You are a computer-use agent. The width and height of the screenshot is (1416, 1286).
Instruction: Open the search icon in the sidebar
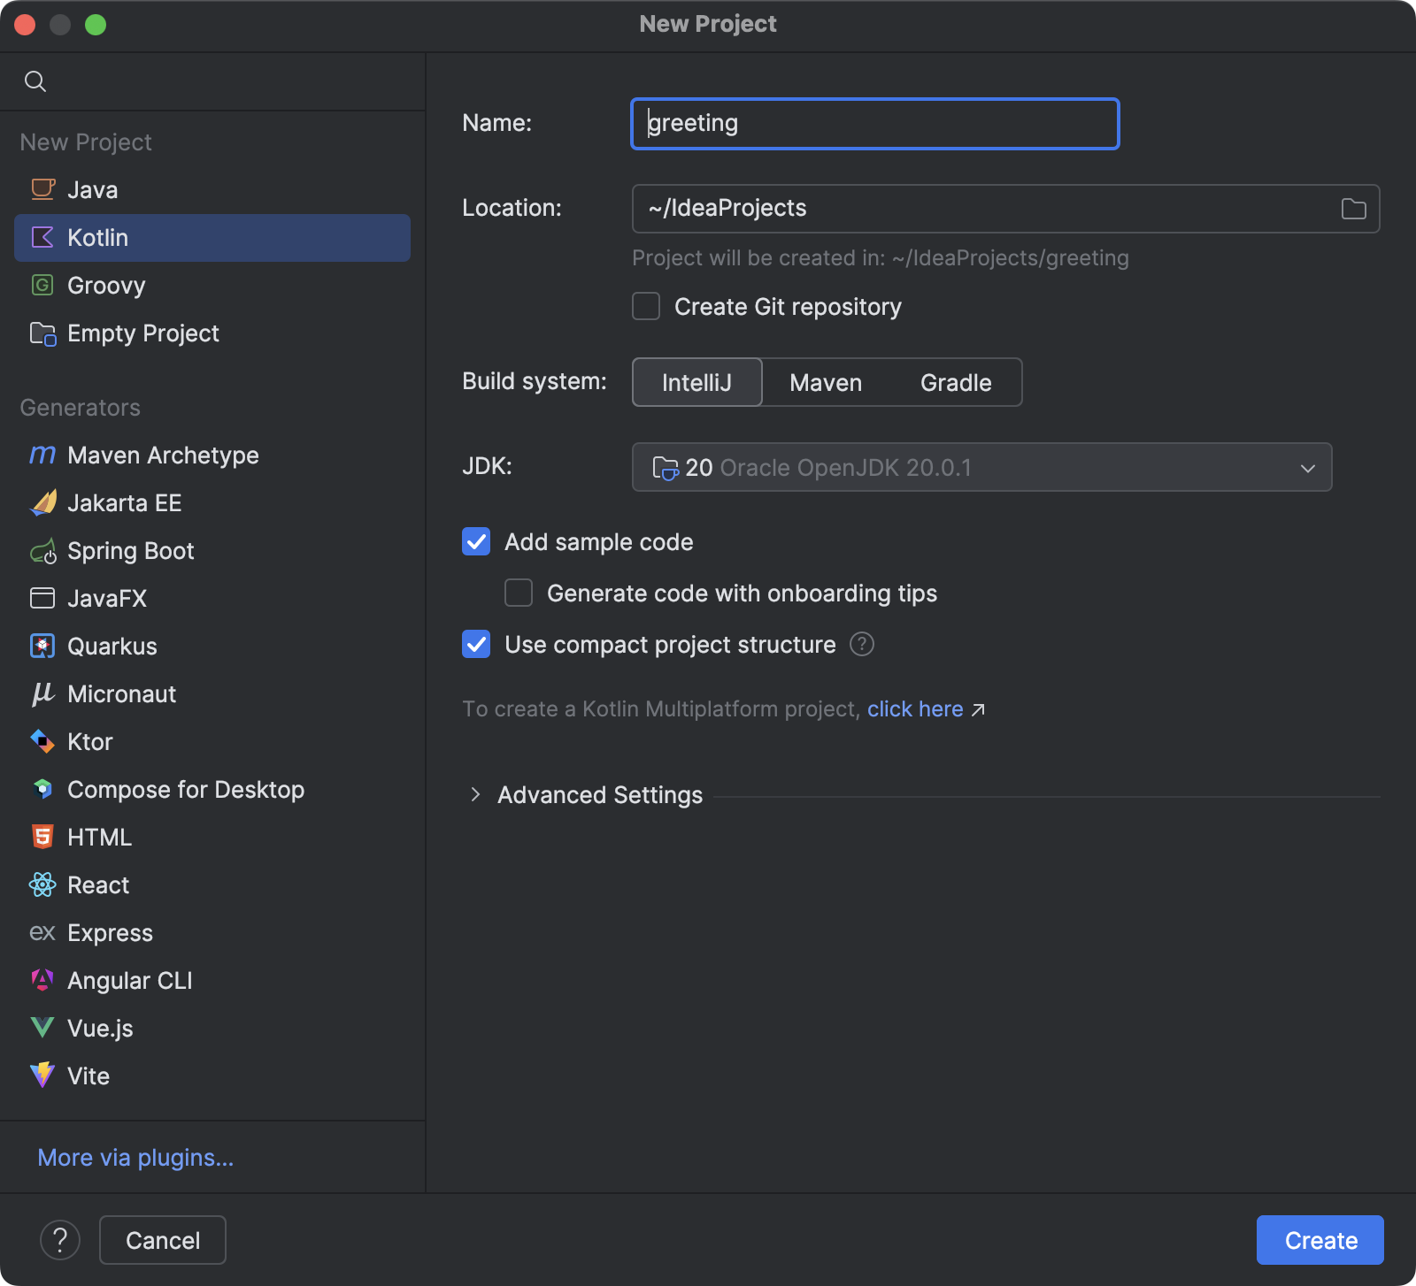(35, 80)
